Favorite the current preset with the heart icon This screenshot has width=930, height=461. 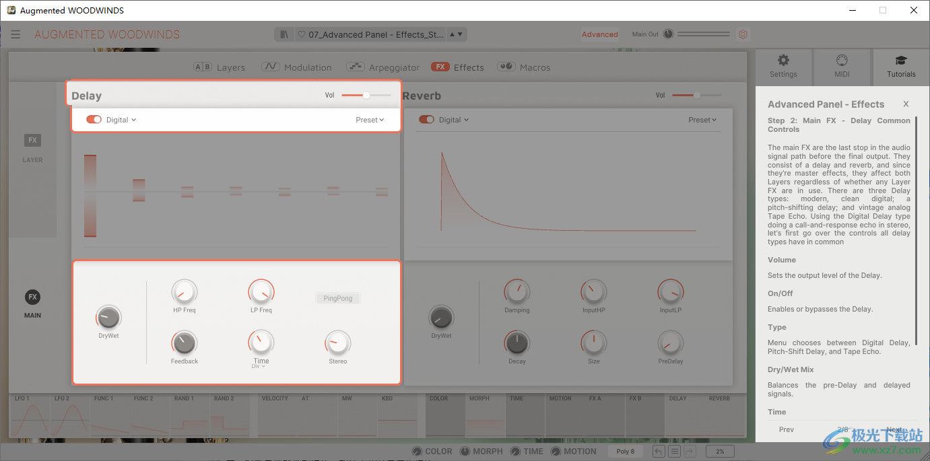coord(302,34)
